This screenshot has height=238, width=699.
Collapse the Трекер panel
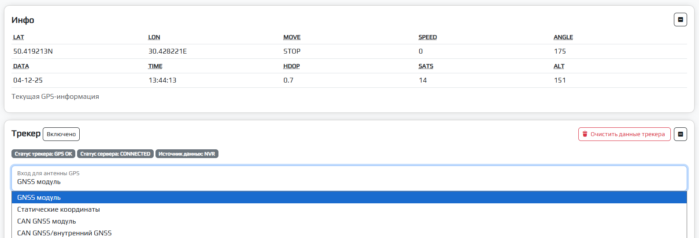pyautogui.click(x=680, y=134)
